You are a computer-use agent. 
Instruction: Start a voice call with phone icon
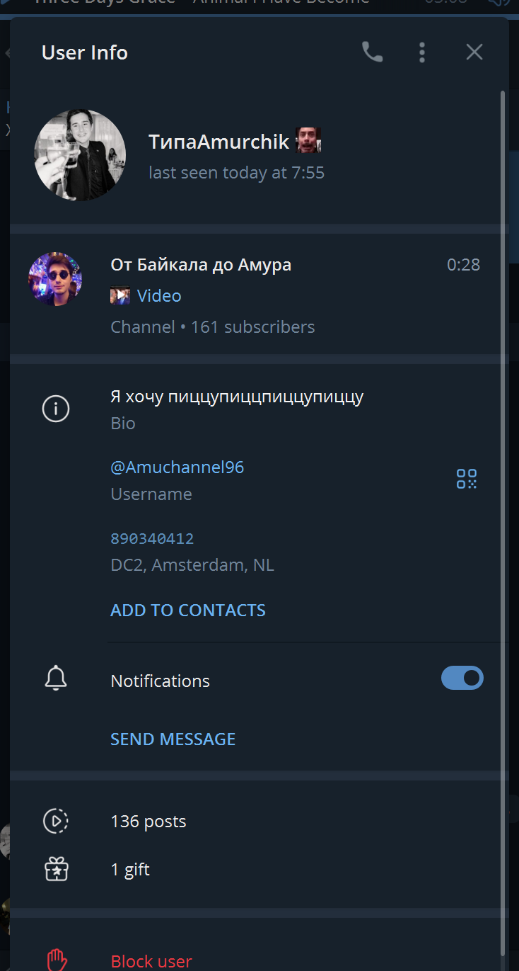coord(372,52)
